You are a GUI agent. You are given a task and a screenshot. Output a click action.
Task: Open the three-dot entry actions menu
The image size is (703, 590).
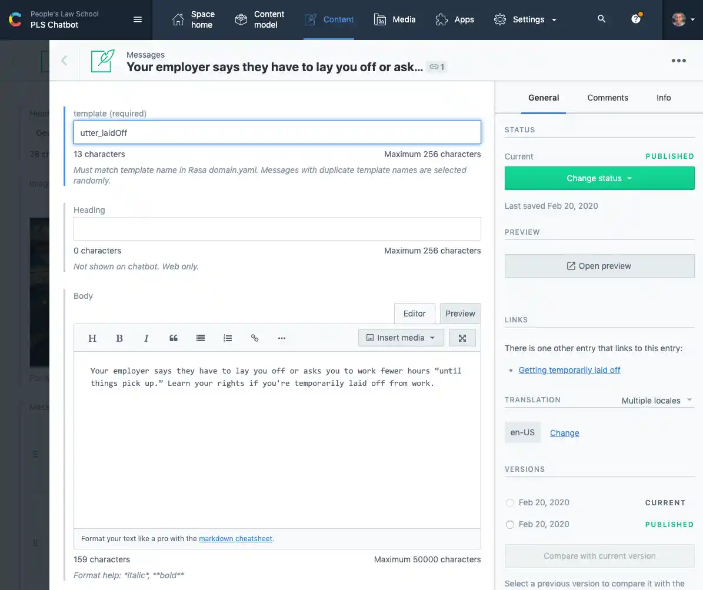678,61
